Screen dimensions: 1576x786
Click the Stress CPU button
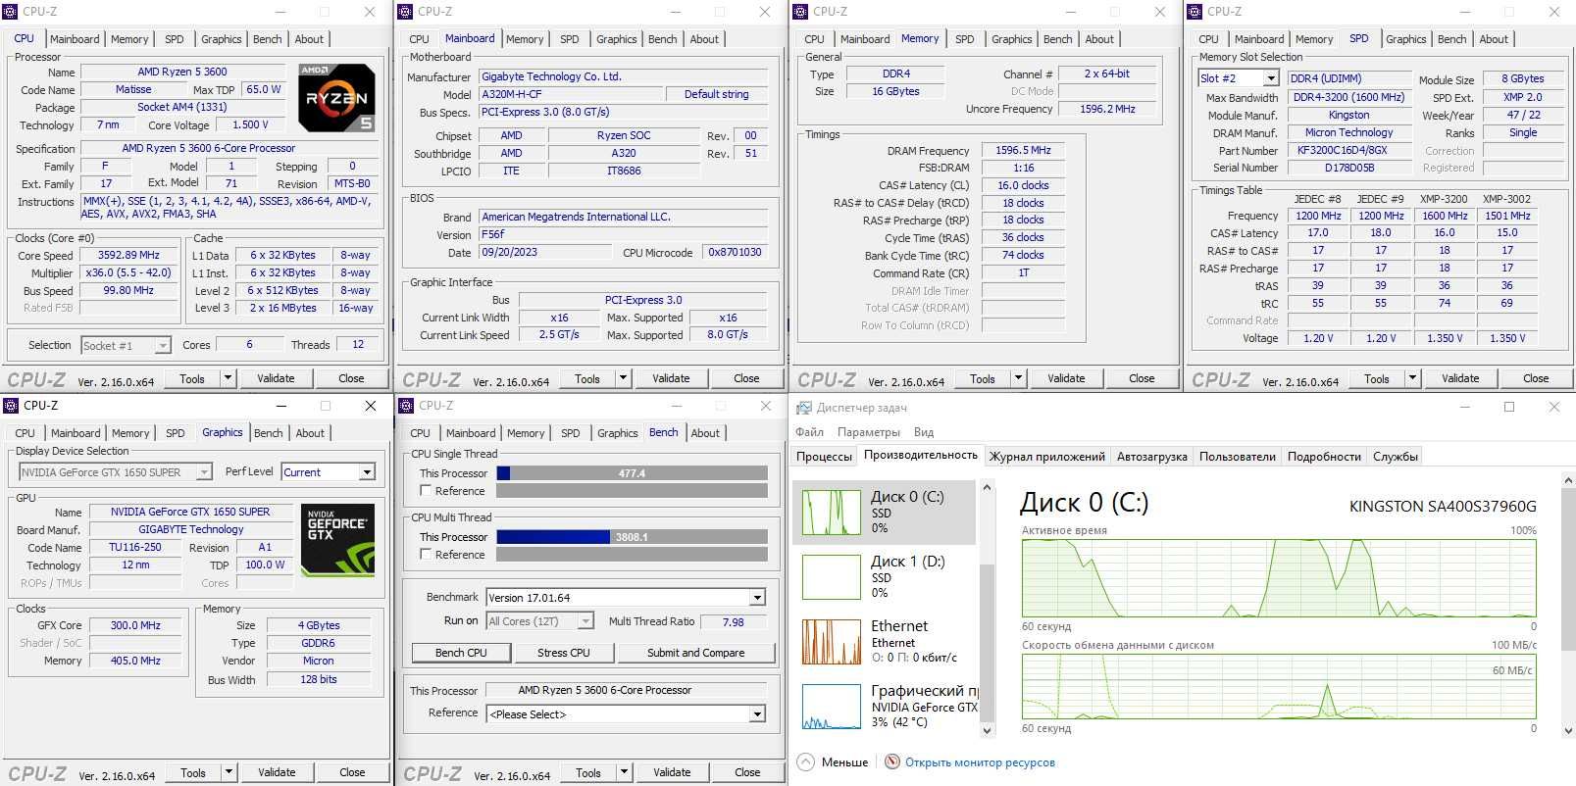pyautogui.click(x=564, y=653)
